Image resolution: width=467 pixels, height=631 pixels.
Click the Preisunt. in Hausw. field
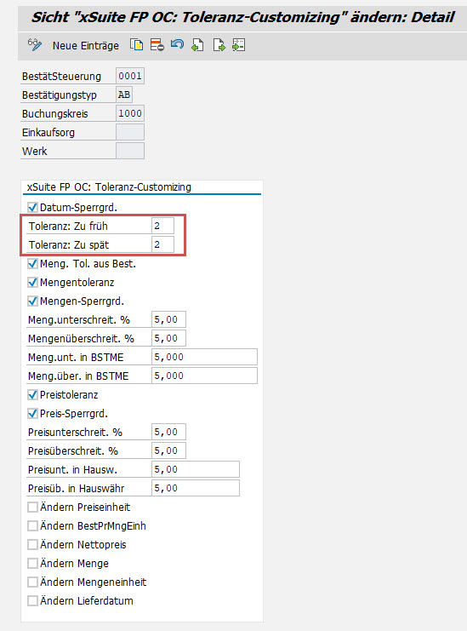[196, 469]
